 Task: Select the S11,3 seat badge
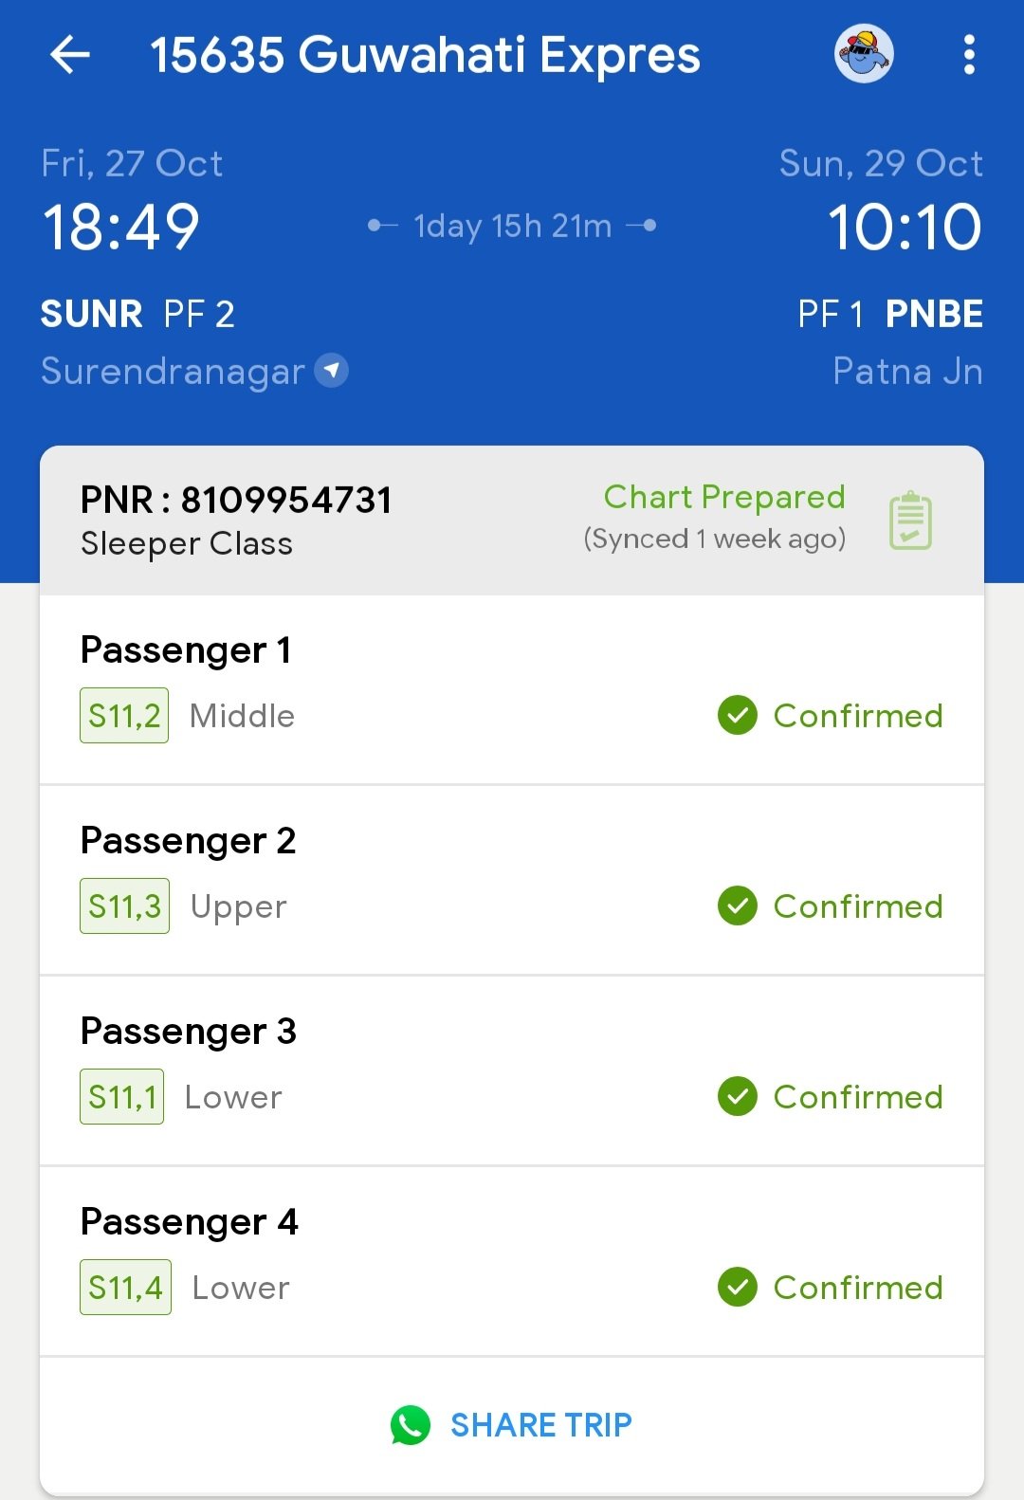pos(124,906)
